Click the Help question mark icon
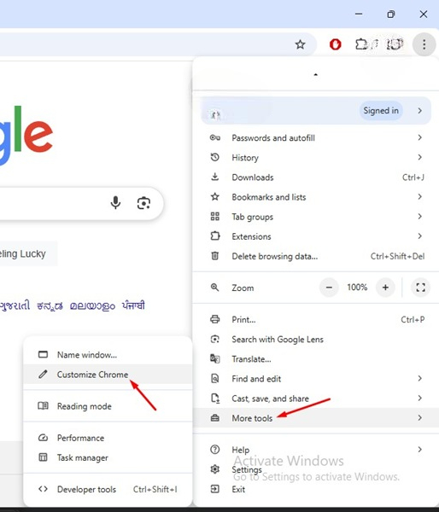Viewport: 439px width, 512px height. pos(214,450)
